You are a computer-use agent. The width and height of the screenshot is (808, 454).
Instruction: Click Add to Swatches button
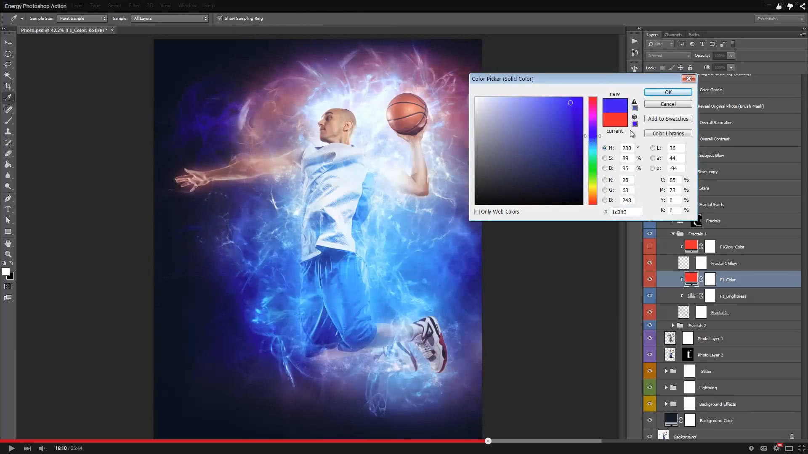[x=668, y=119]
